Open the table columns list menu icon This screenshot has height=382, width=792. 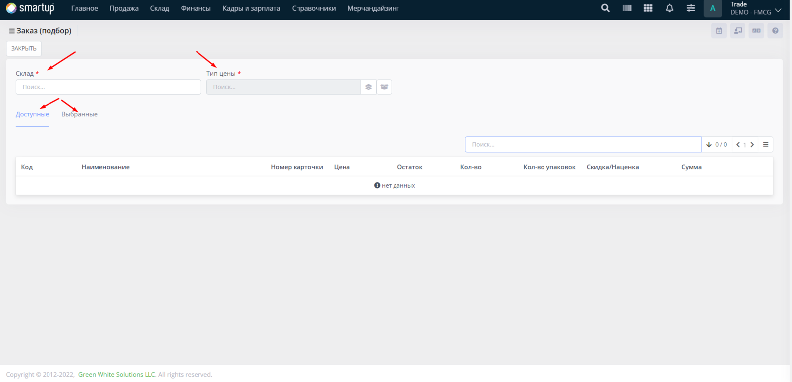coord(766,145)
